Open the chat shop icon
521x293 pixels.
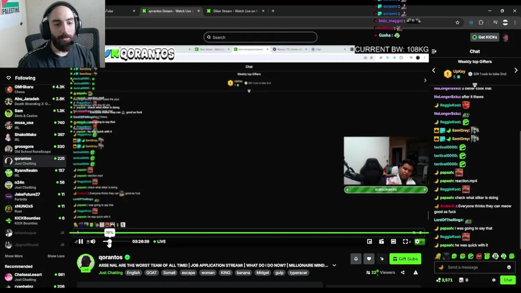461,280
